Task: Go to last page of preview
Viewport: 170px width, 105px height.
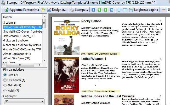Action: [x=111, y=10]
